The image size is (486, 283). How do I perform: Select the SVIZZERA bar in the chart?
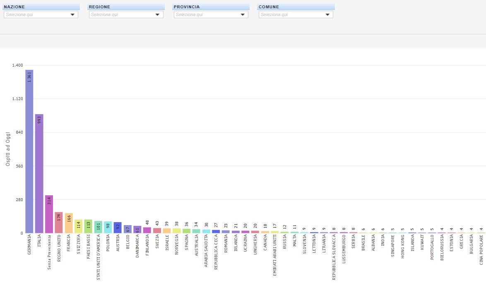coord(78,226)
